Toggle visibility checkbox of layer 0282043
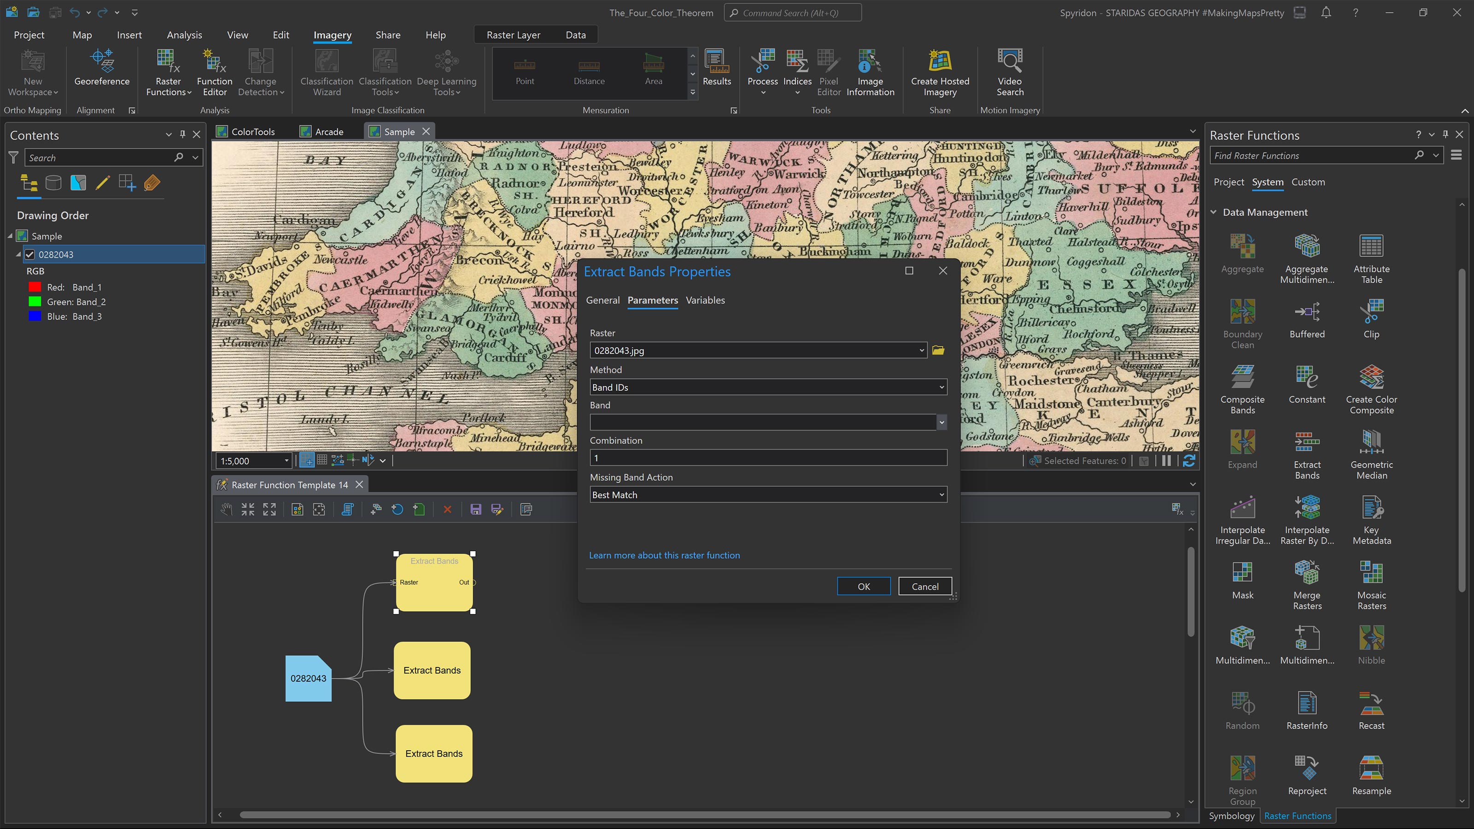The image size is (1474, 829). point(30,255)
